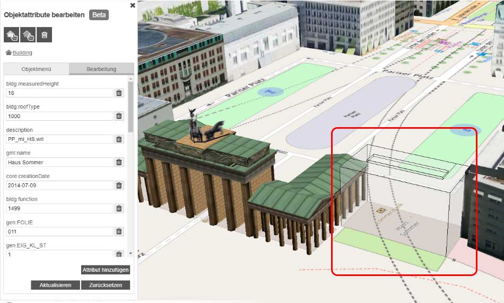Delete the description attribute
The width and height of the screenshot is (504, 303).
119,139
